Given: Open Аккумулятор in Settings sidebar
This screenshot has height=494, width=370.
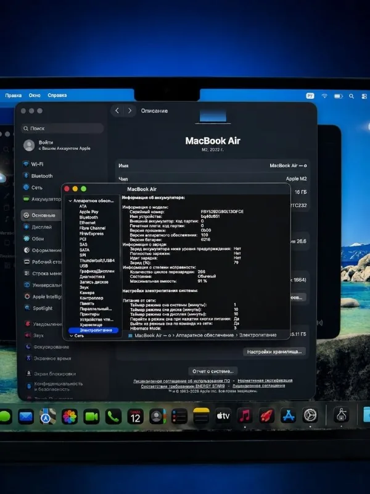Looking at the screenshot, I should 41,199.
